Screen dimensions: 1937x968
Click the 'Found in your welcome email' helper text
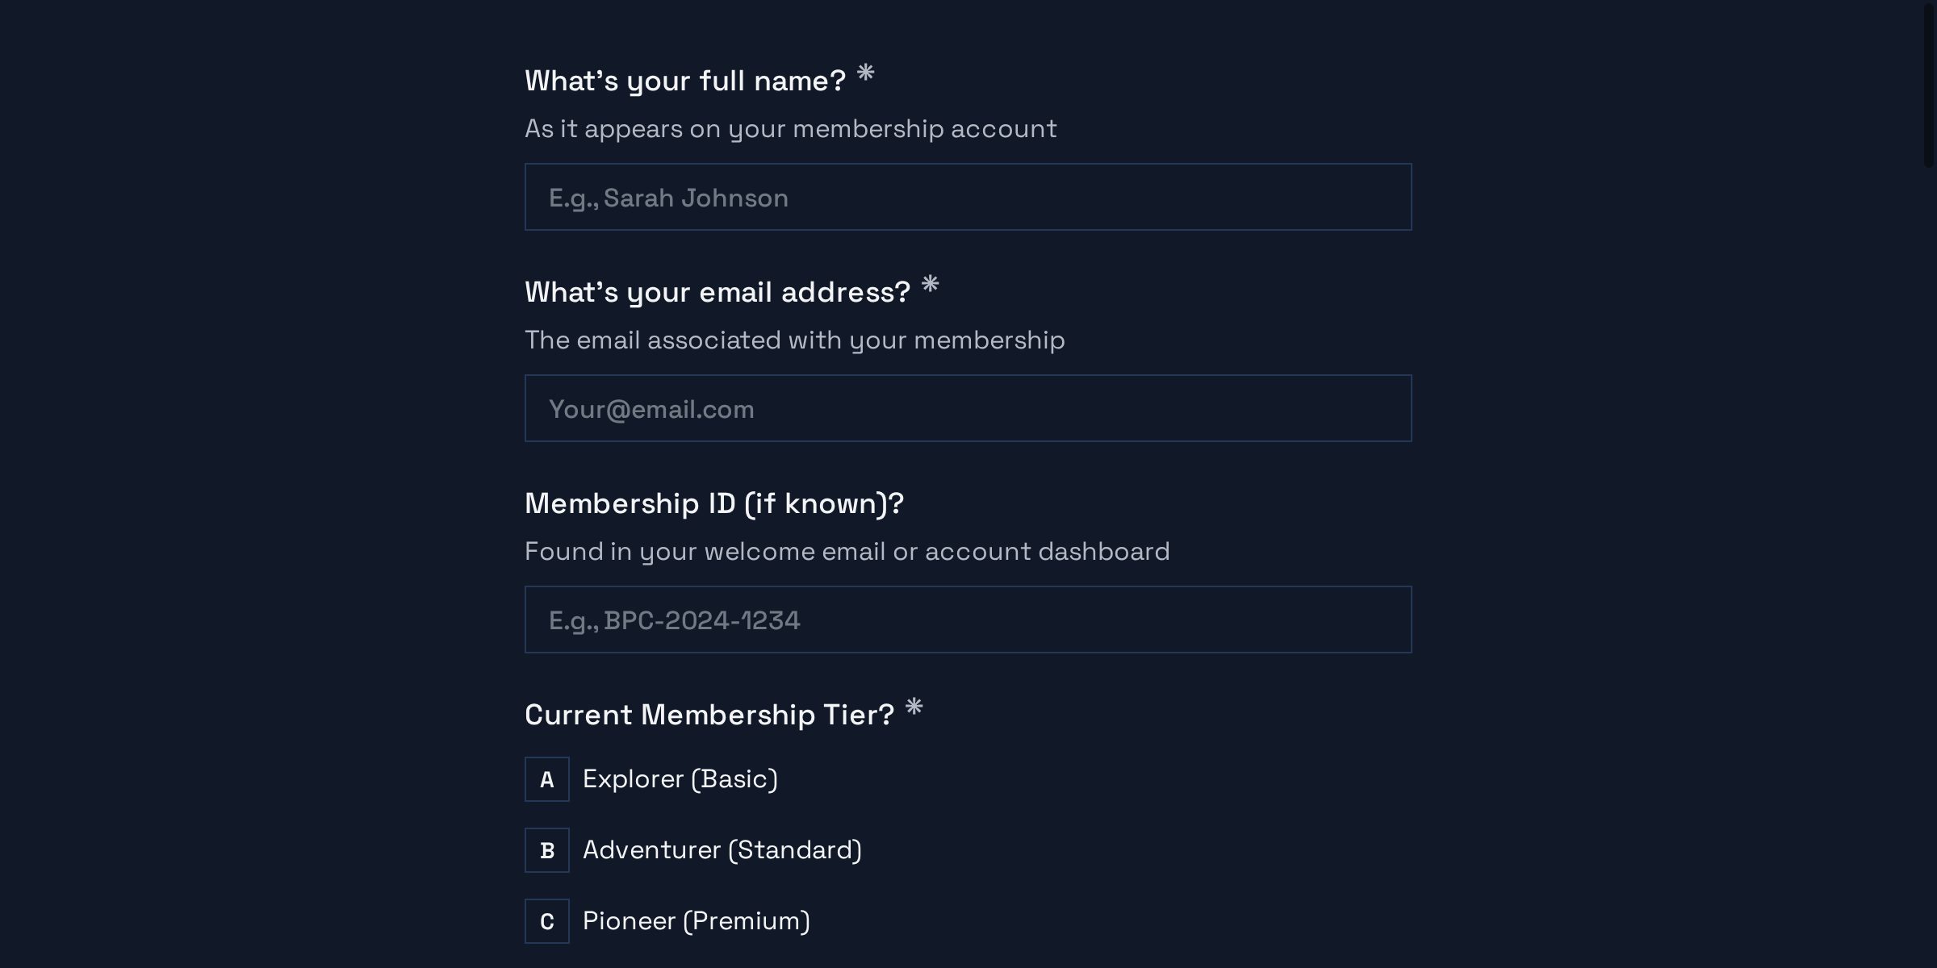847,551
